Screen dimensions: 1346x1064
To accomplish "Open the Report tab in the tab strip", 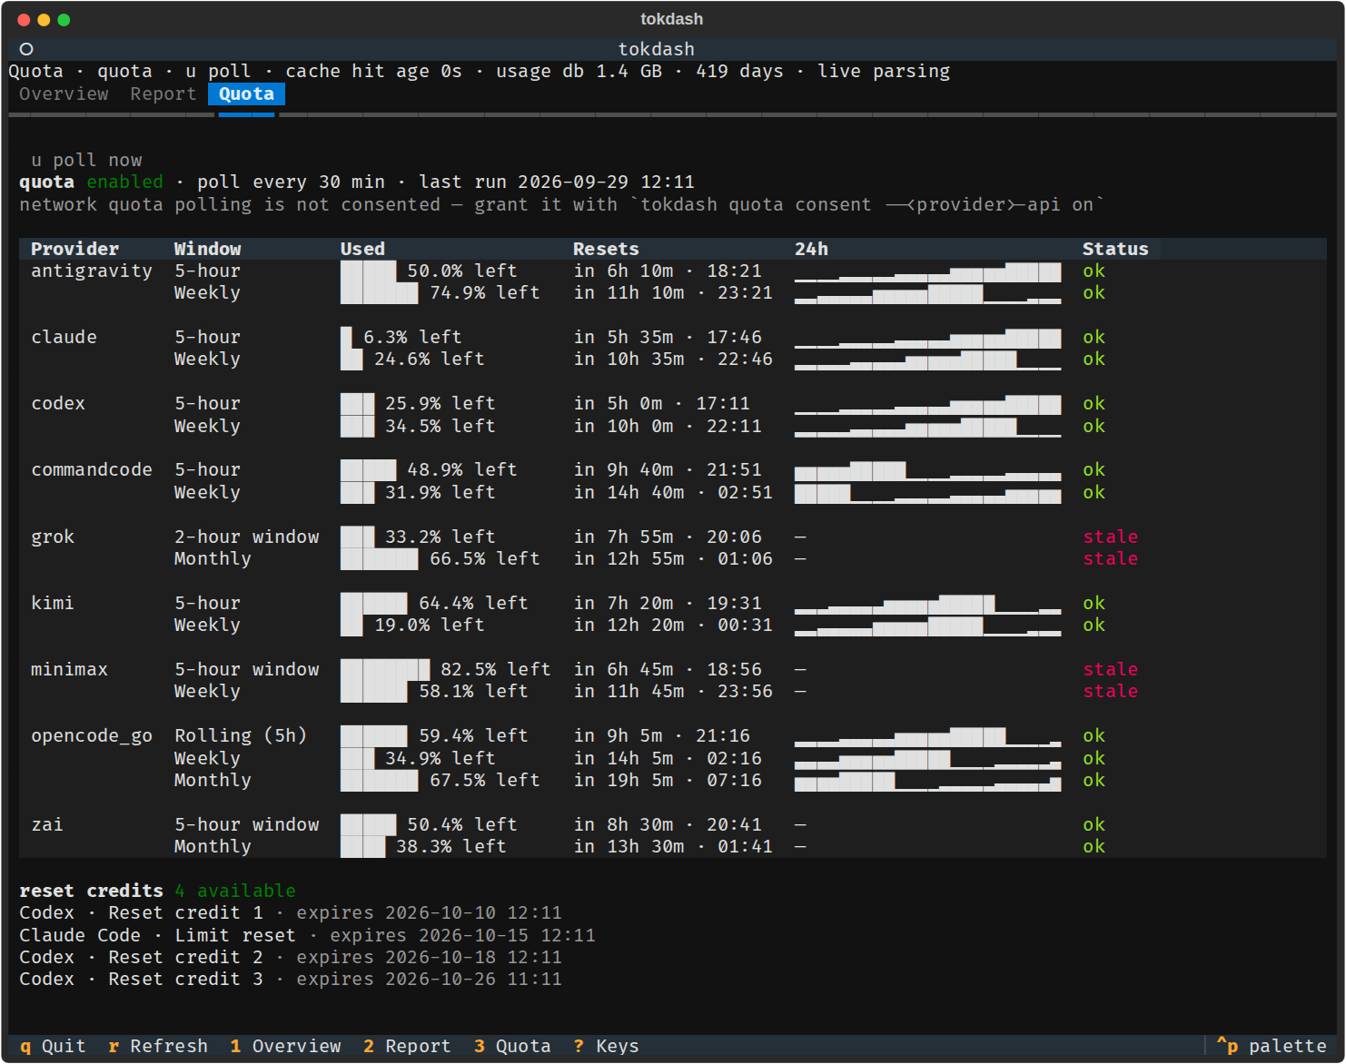I will tap(163, 94).
